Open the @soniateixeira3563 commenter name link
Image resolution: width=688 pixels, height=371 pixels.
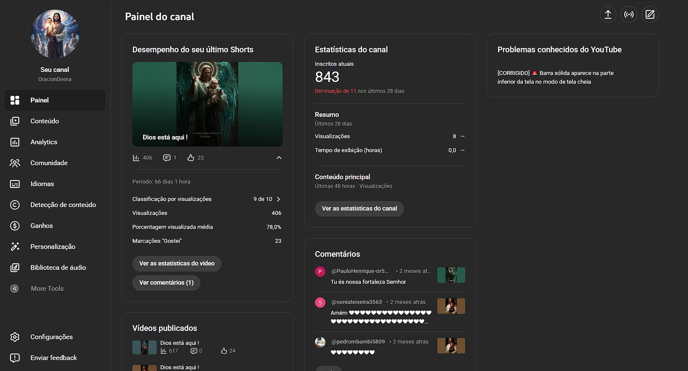pos(356,302)
